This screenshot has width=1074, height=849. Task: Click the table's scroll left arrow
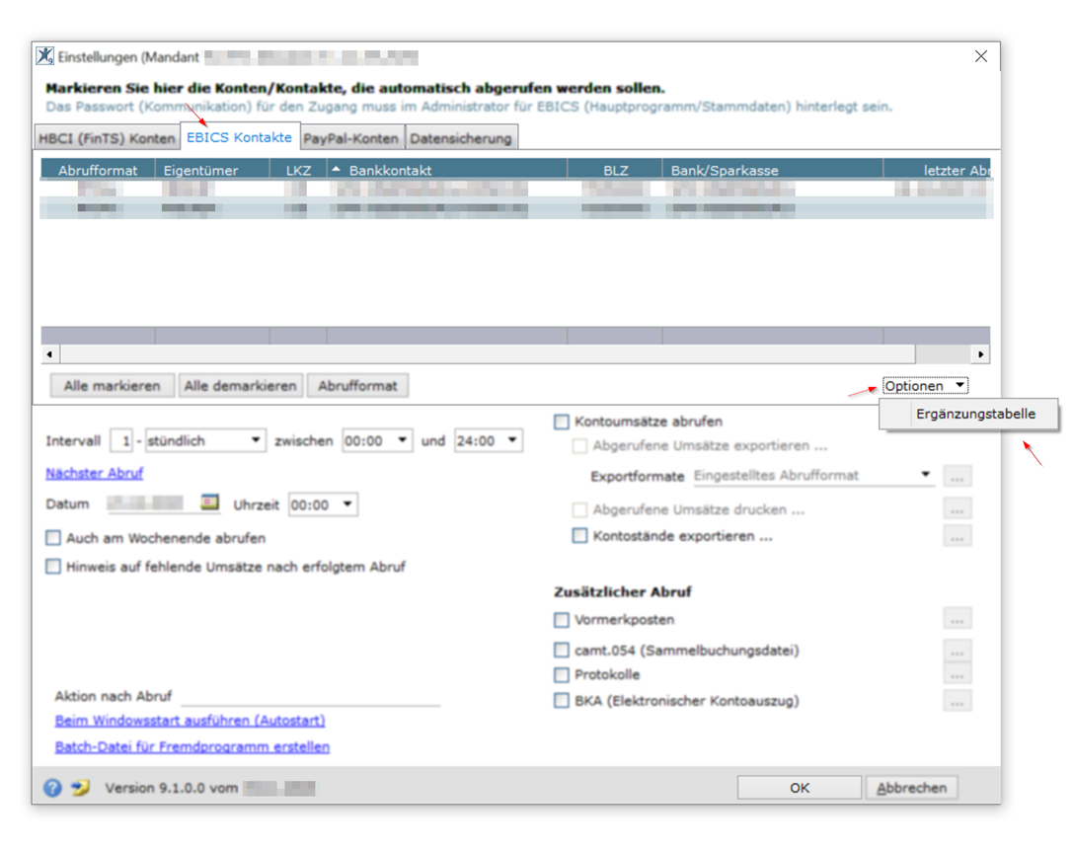(x=49, y=354)
